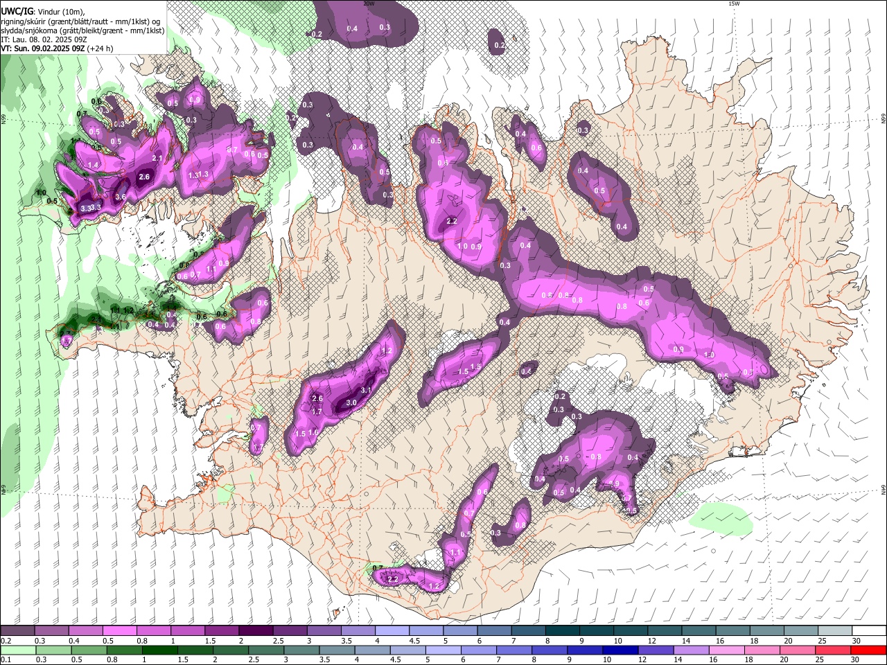Select top legend swatch labeled 1.5

(x=222, y=631)
